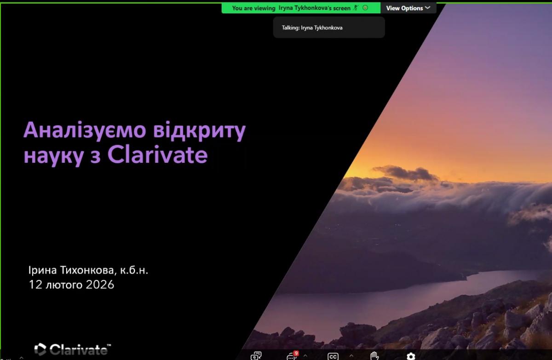Toggle closed captions CC icon
The width and height of the screenshot is (552, 360).
click(333, 356)
